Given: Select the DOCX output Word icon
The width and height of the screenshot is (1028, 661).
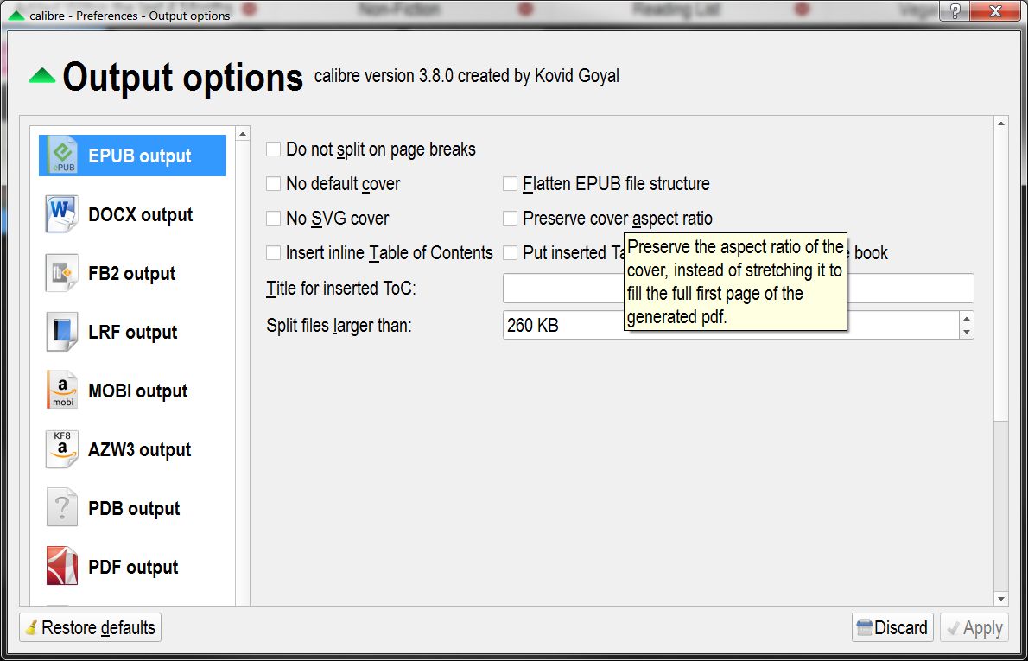Looking at the screenshot, I should [x=62, y=214].
